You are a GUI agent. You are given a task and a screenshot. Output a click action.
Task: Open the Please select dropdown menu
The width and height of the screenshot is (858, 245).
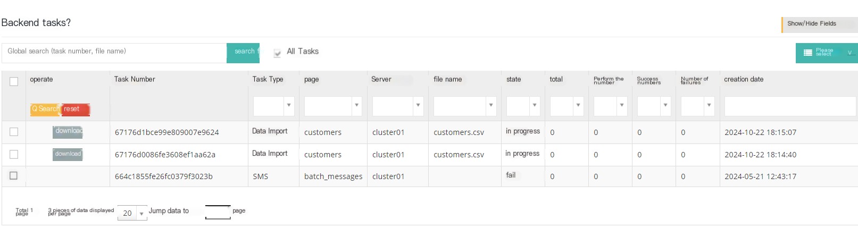point(827,53)
